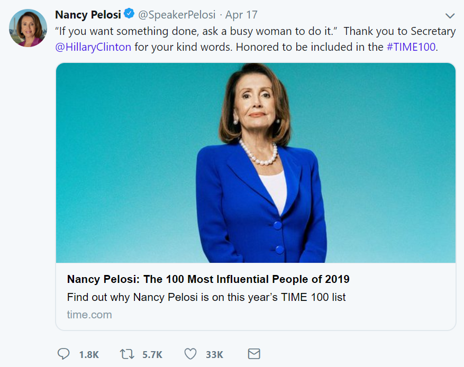Click the 33K like count
Viewport: 464px width, 367px height.
click(x=214, y=354)
